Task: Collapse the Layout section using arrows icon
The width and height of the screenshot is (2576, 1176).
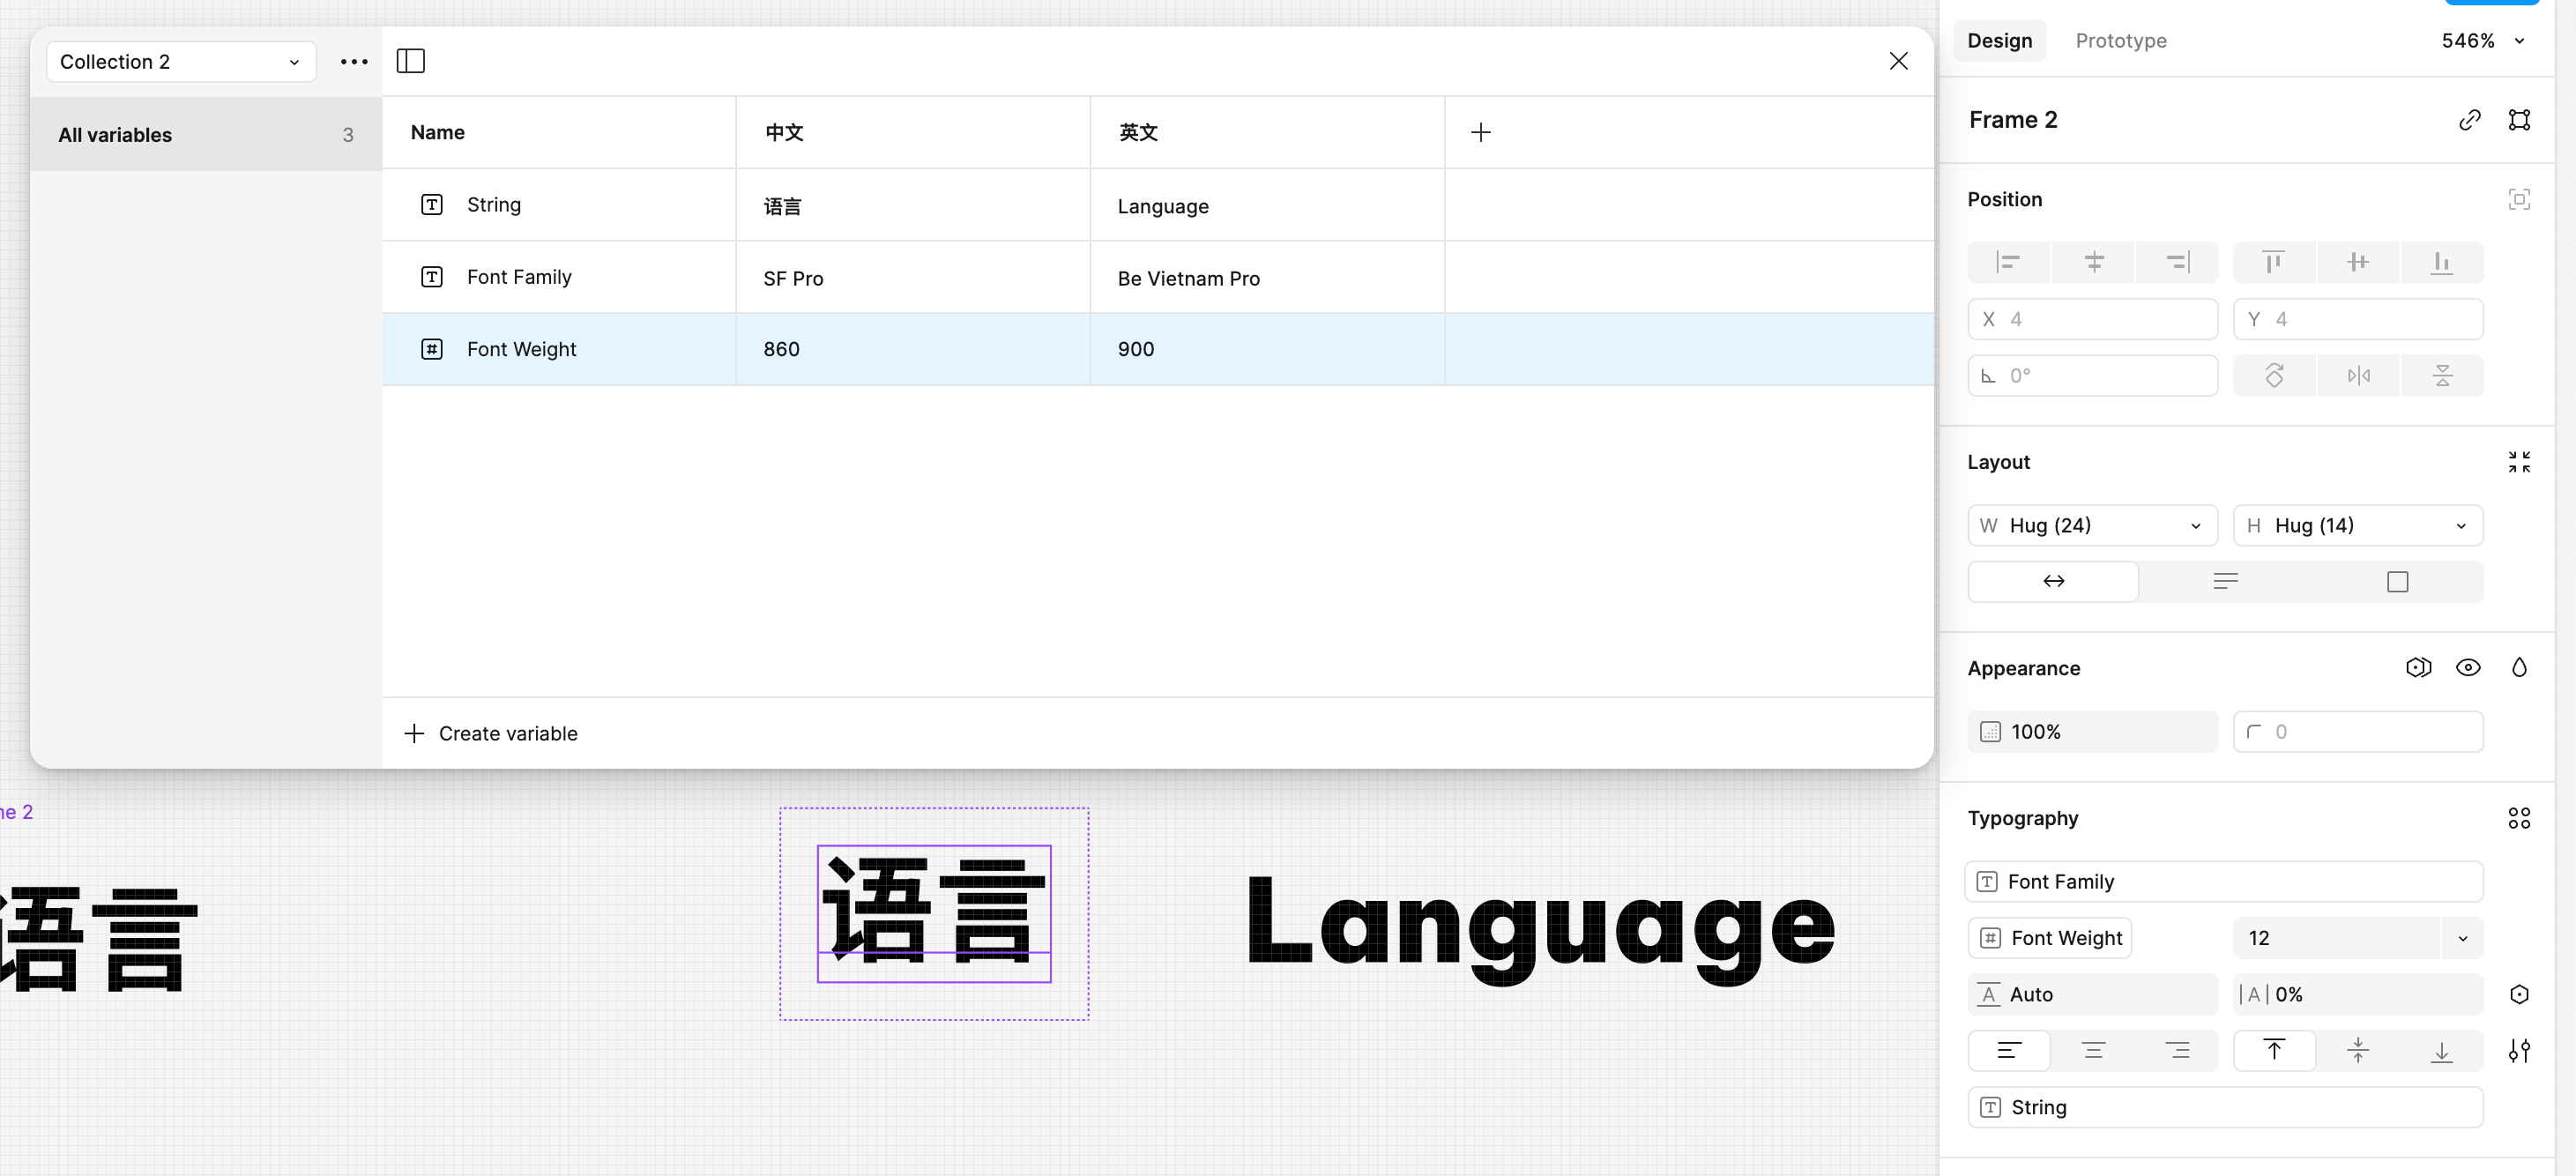Action: 2519,462
